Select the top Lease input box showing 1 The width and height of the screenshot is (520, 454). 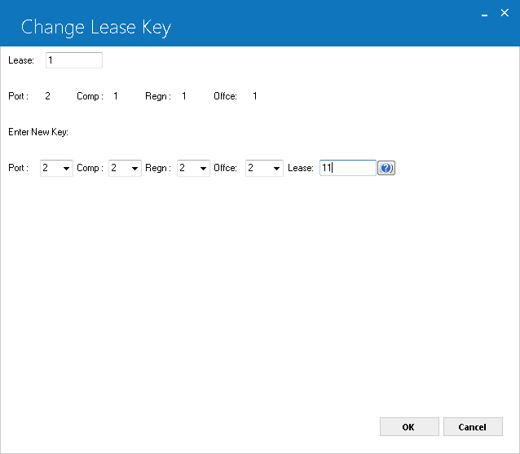tap(74, 60)
